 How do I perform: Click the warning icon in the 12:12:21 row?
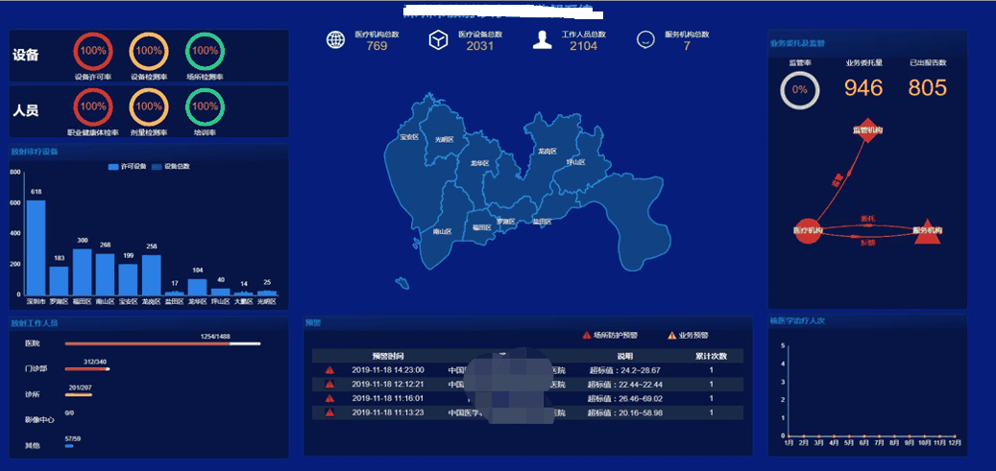(329, 384)
